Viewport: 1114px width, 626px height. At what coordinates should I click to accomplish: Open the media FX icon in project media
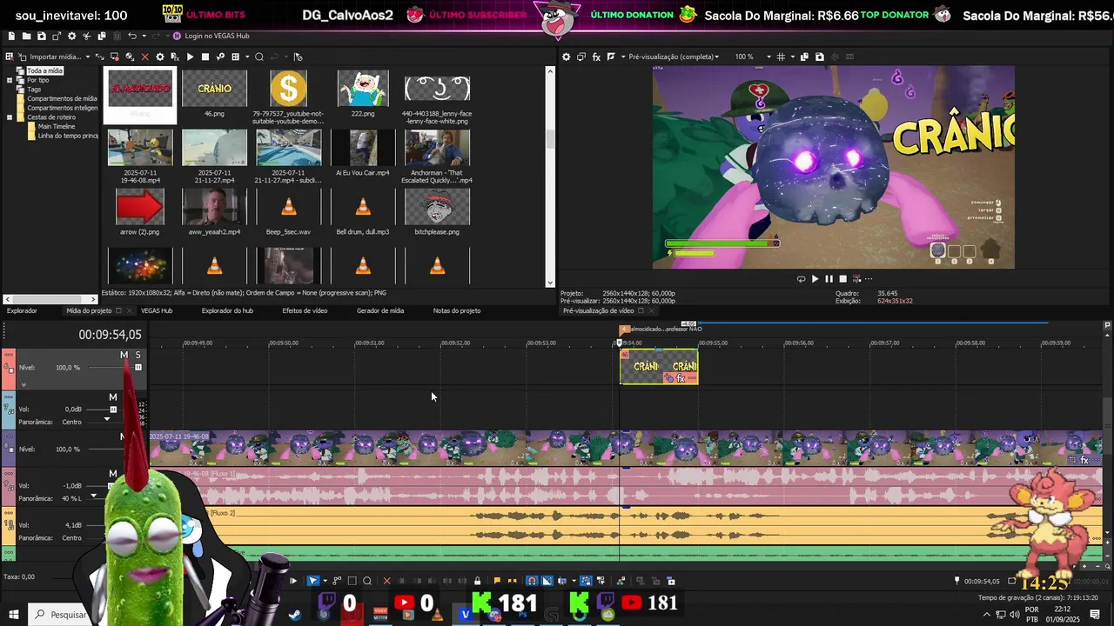(x=174, y=57)
